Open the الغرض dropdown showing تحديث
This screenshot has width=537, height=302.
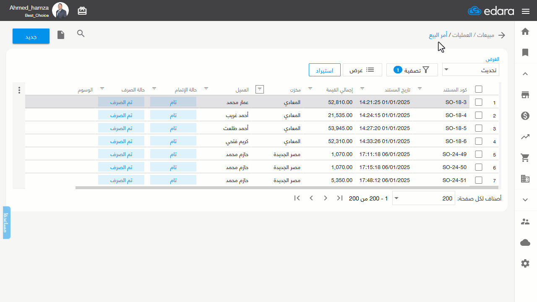(x=471, y=70)
